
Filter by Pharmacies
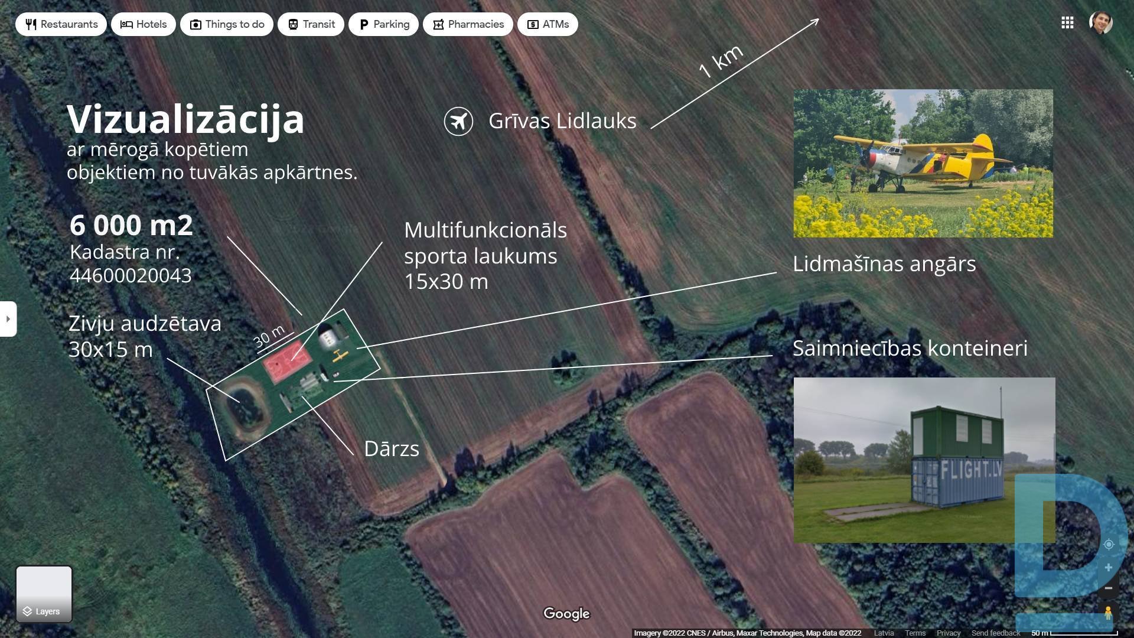pos(468,24)
